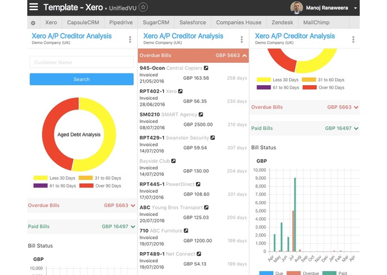Toggle the Paid series legend in bar chart
Viewport: 387px width, 275px height.
335,273
